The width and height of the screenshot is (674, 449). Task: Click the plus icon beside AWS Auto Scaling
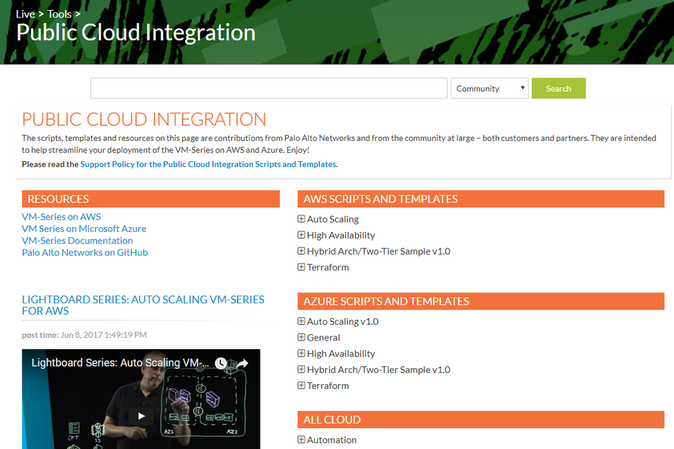302,218
